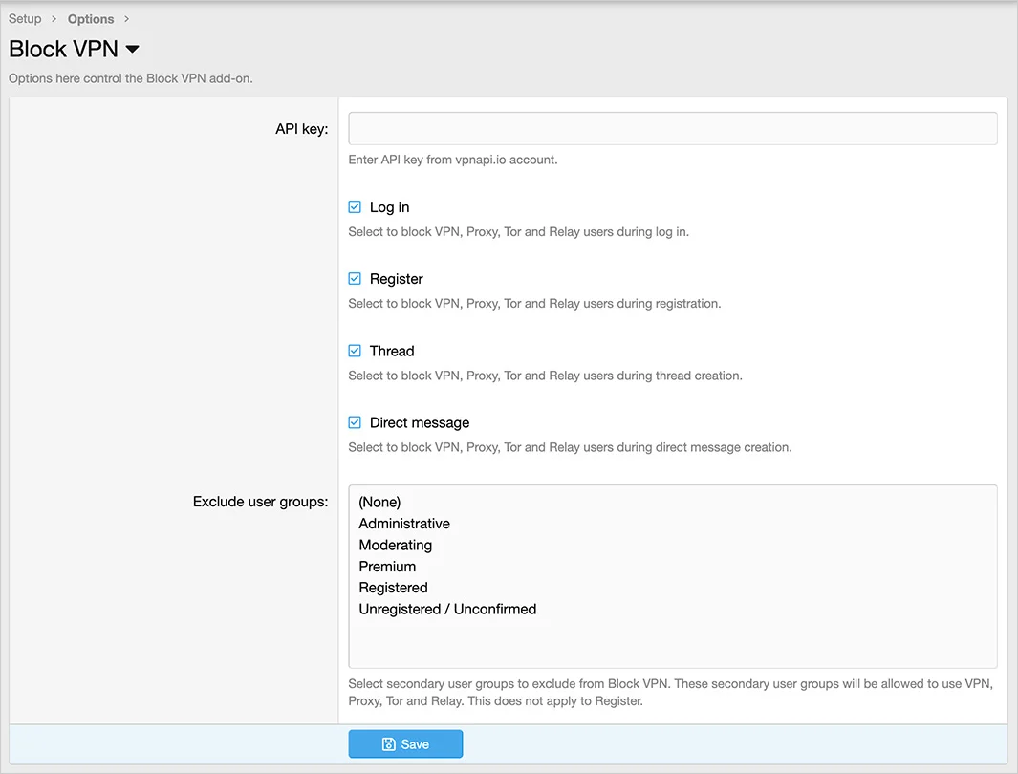
Task: Toggle the Direct message checkbox
Action: (x=355, y=422)
